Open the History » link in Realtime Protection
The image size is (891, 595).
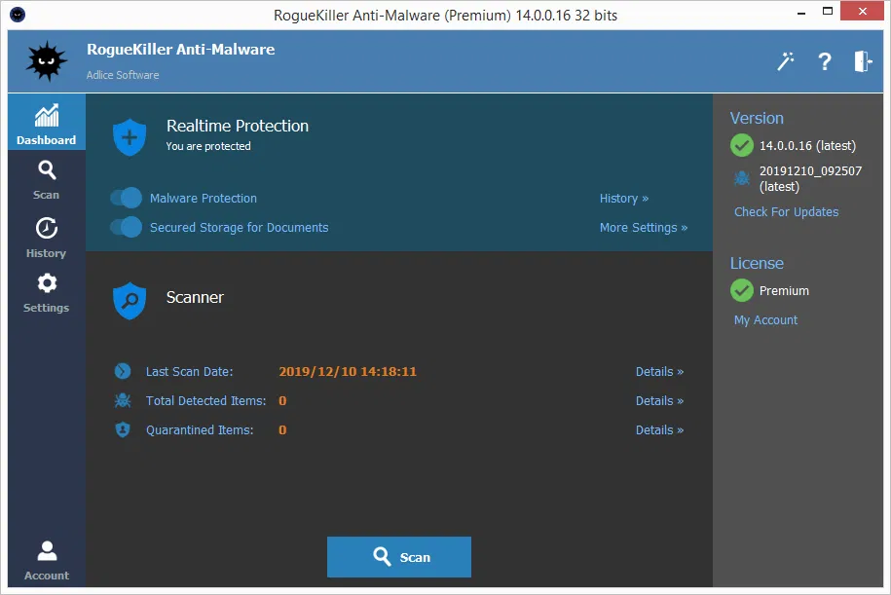tap(624, 199)
